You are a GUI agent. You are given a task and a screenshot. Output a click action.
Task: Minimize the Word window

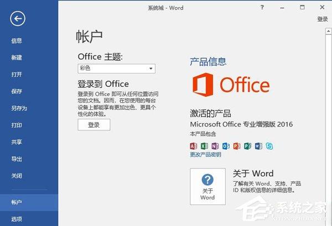(282, 8)
